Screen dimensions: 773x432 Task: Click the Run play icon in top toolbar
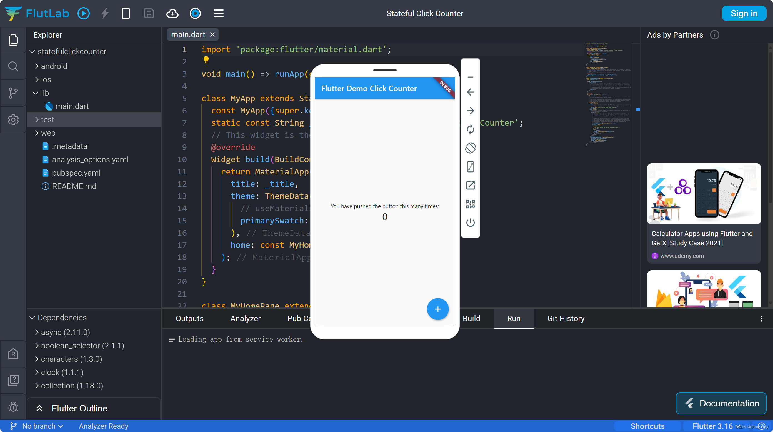coord(83,13)
